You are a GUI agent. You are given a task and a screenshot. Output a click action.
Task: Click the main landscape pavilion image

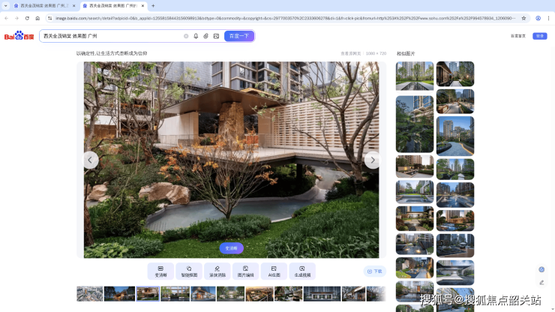231,160
